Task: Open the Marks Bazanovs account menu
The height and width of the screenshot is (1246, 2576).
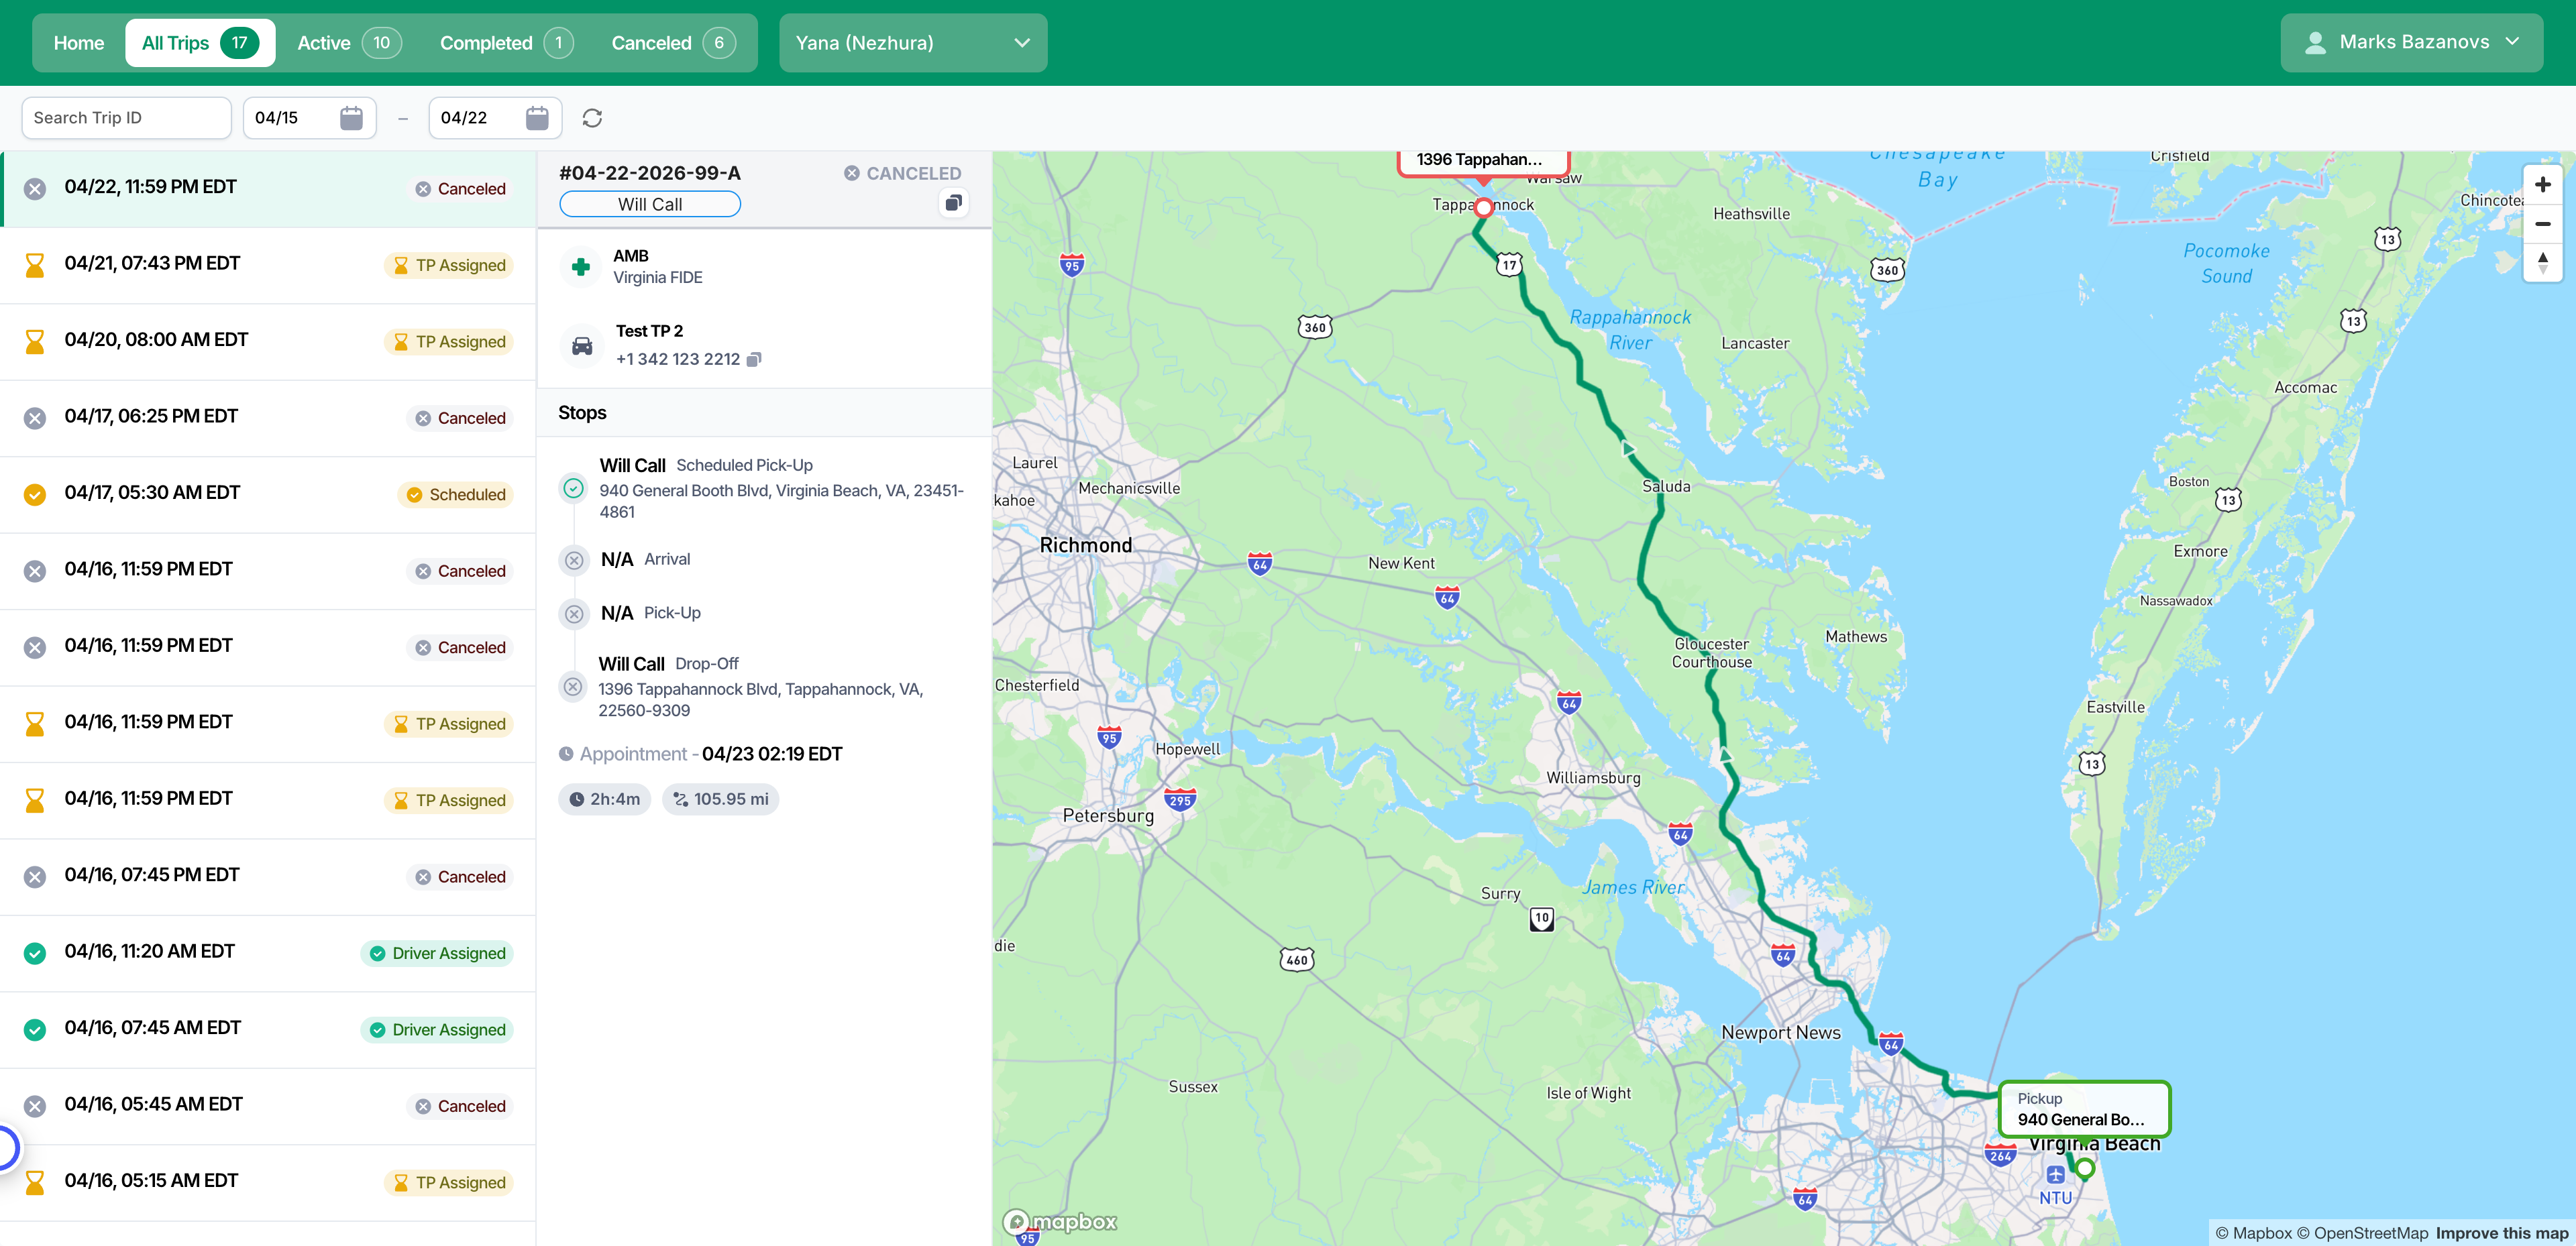Action: tap(2411, 43)
